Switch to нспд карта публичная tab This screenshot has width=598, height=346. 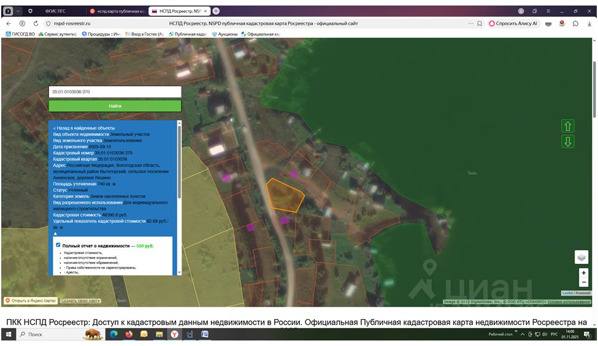point(117,11)
